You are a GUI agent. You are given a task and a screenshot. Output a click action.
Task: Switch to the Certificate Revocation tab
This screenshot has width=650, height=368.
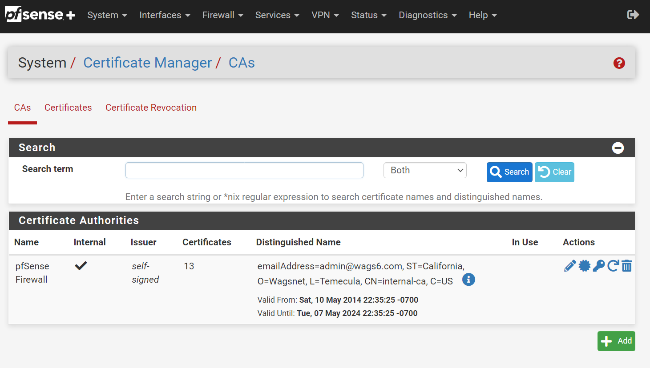pos(151,108)
